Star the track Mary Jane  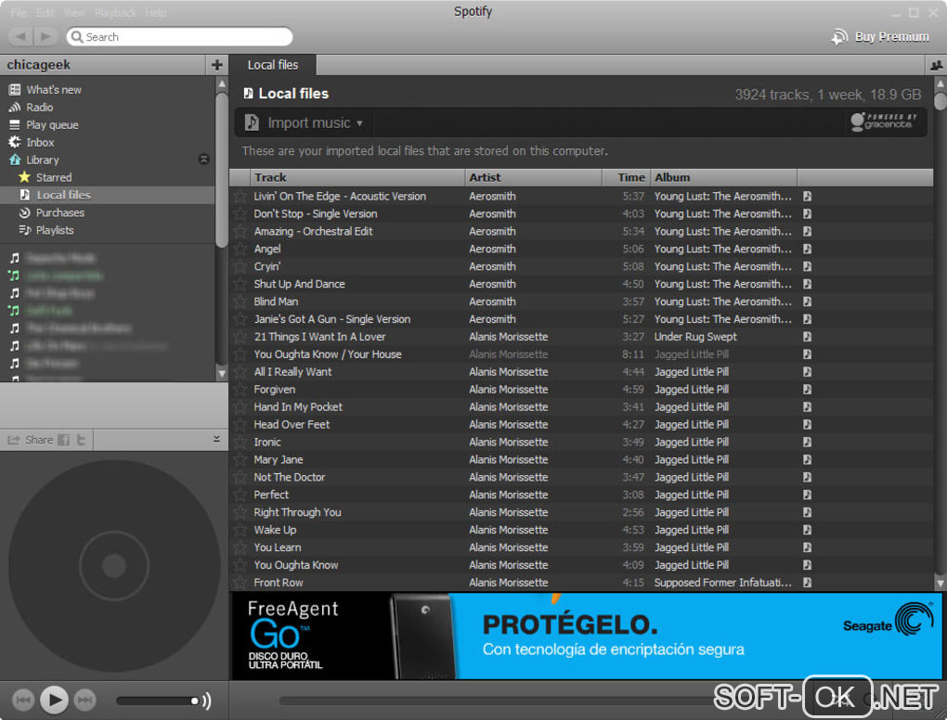click(240, 459)
